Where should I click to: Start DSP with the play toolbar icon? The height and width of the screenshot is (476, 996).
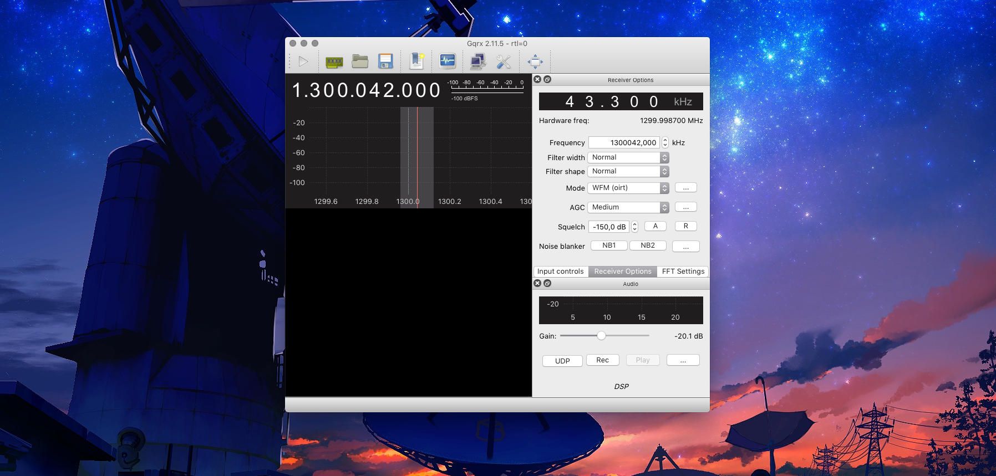[x=303, y=62]
